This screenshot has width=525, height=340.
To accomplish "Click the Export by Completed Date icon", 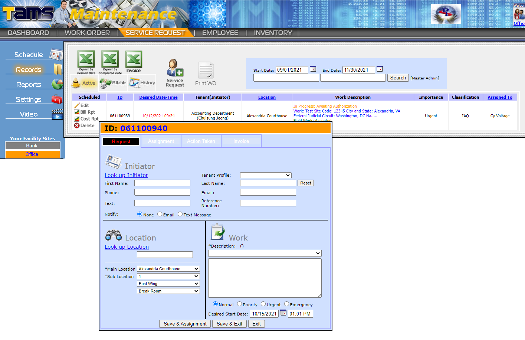I will pos(109,59).
